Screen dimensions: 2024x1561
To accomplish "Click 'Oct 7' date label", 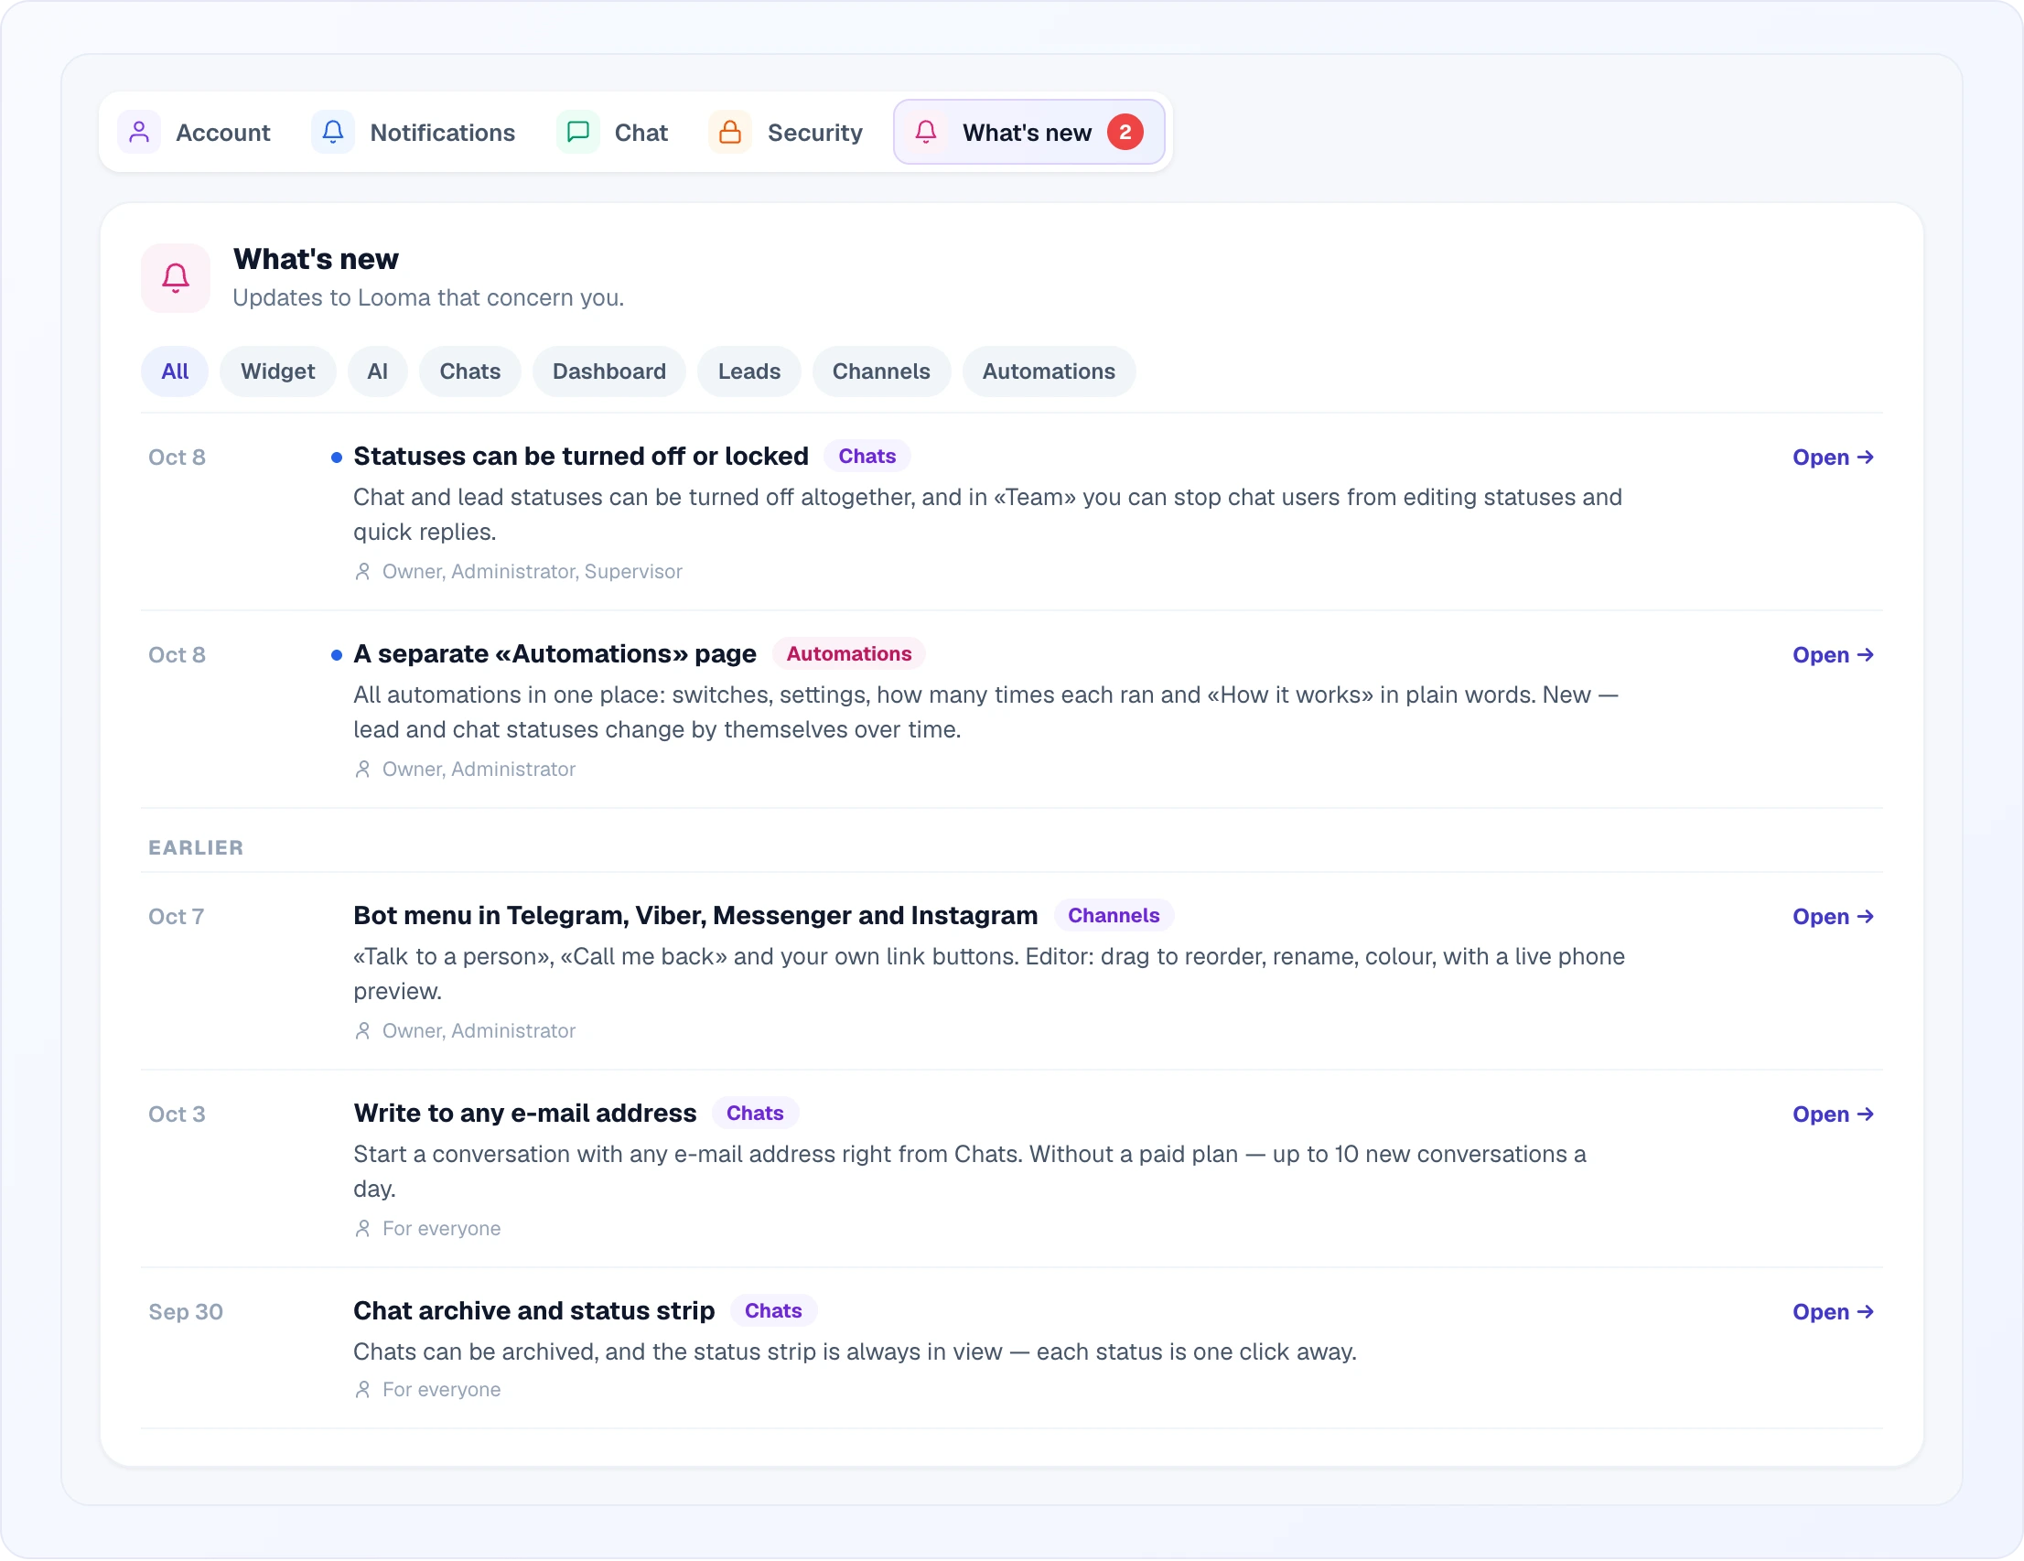I will 176,918.
